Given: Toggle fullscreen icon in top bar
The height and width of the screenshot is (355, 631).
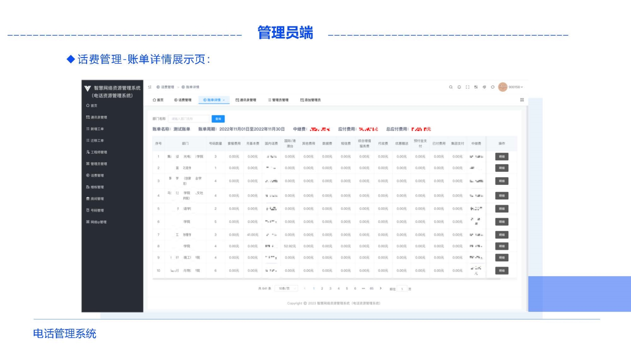Looking at the screenshot, I should (467, 87).
